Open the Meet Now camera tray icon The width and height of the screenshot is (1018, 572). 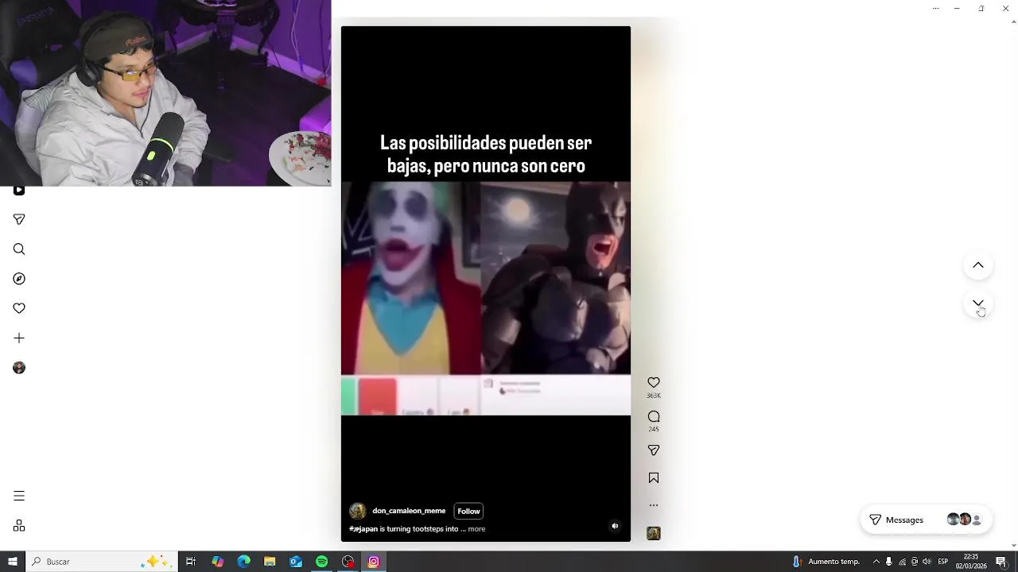[x=915, y=562]
